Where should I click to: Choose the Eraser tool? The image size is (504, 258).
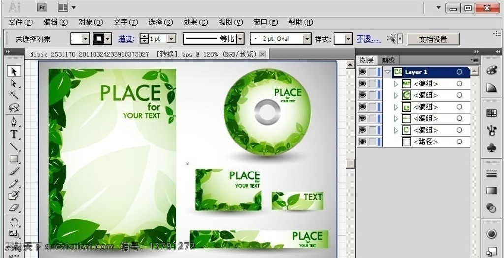(14, 208)
